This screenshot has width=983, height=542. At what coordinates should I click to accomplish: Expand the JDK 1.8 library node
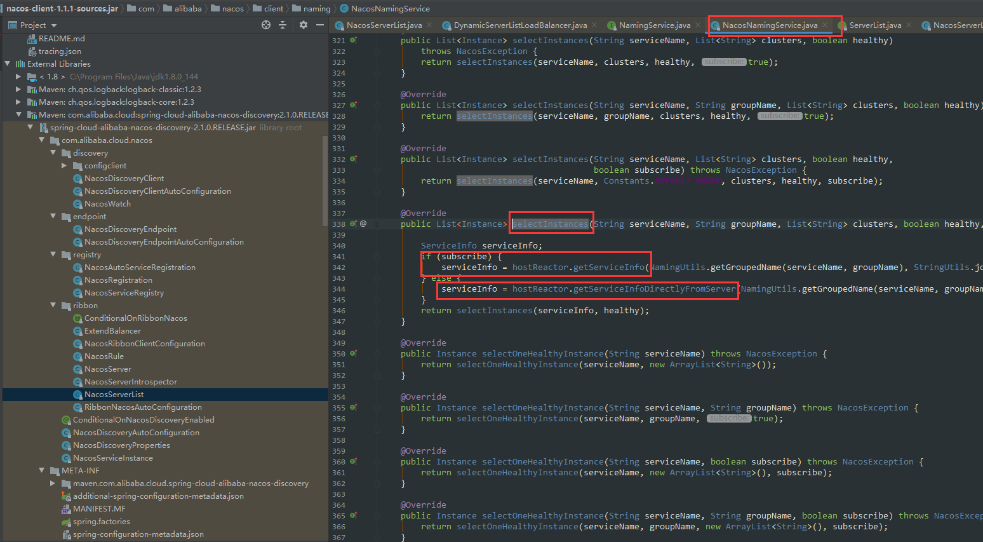click(18, 76)
